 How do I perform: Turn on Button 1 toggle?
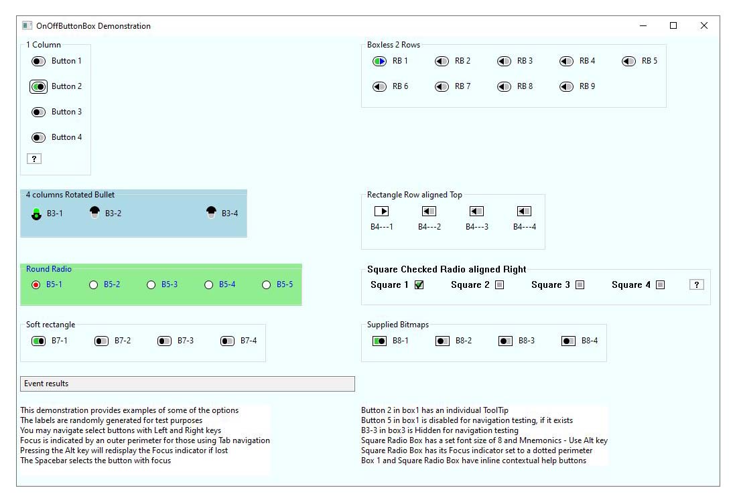click(38, 61)
